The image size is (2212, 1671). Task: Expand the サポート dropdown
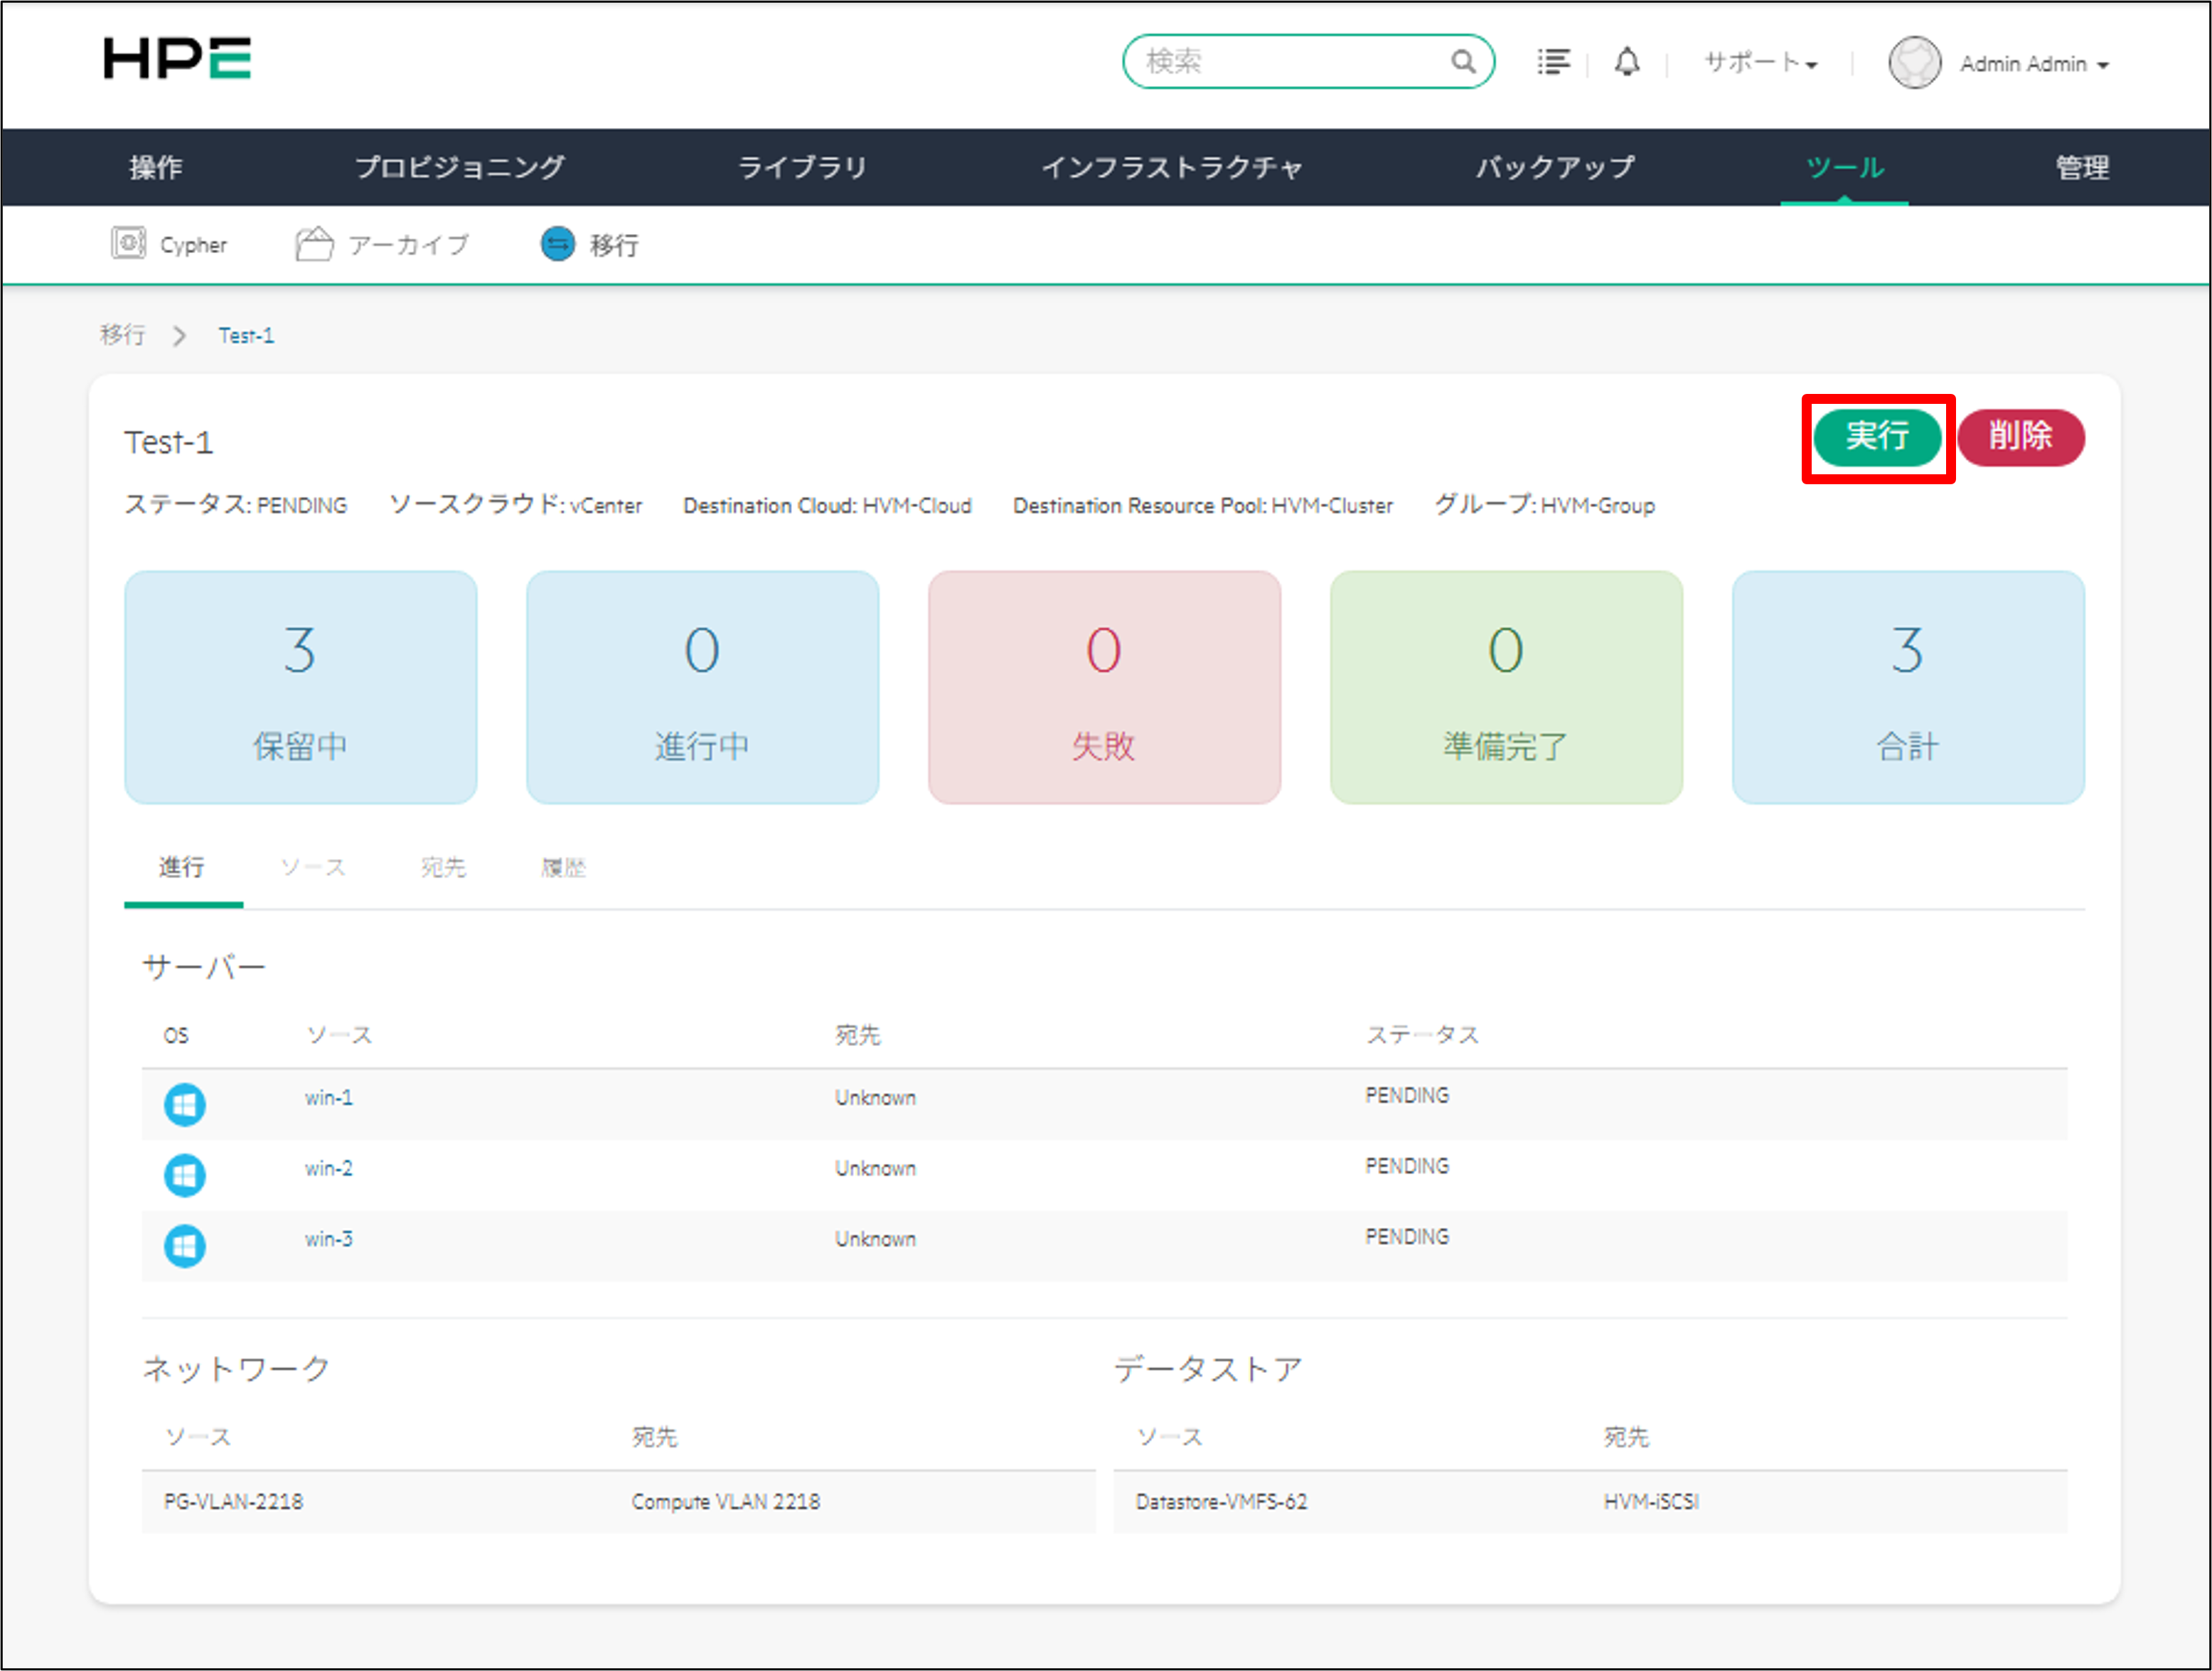(1760, 63)
